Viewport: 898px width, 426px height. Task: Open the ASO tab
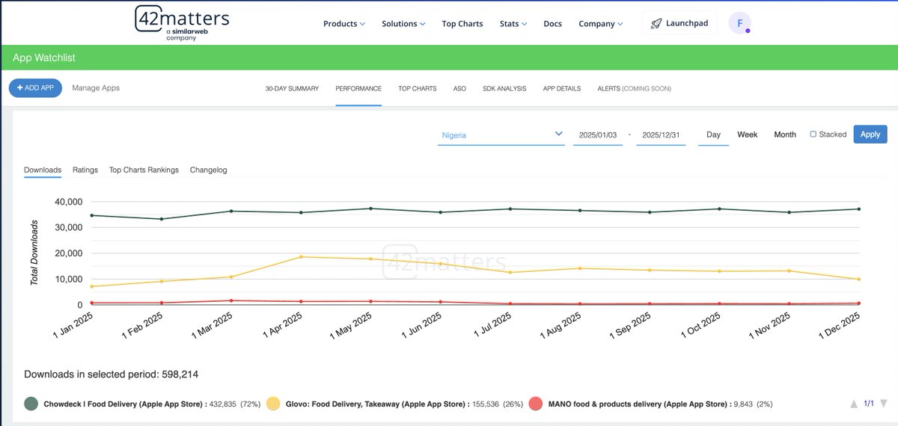click(x=459, y=88)
